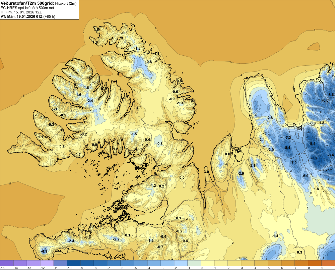Image resolution: width=335 pixels, height=270 pixels.
Task: Click the '3.0' temperature value
Action: [206, 172]
